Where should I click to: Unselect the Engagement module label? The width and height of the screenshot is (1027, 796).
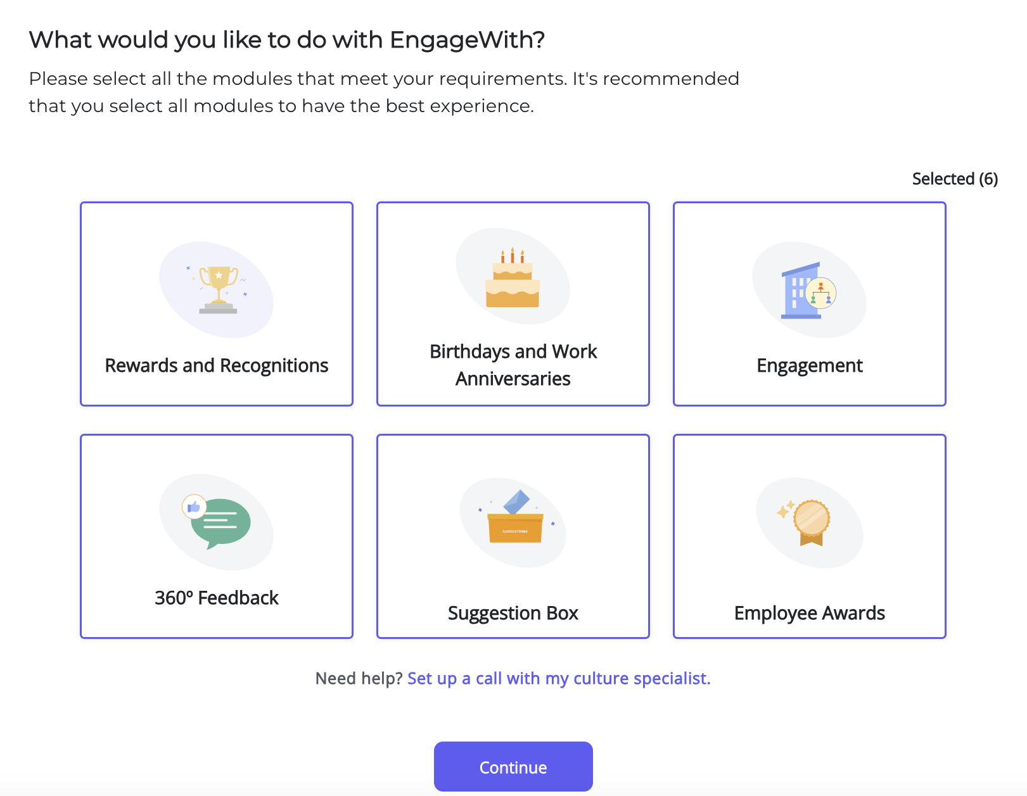click(x=810, y=365)
